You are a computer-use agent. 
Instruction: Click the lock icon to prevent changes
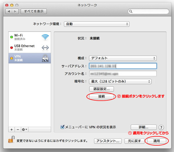pyautogui.click(x=11, y=140)
